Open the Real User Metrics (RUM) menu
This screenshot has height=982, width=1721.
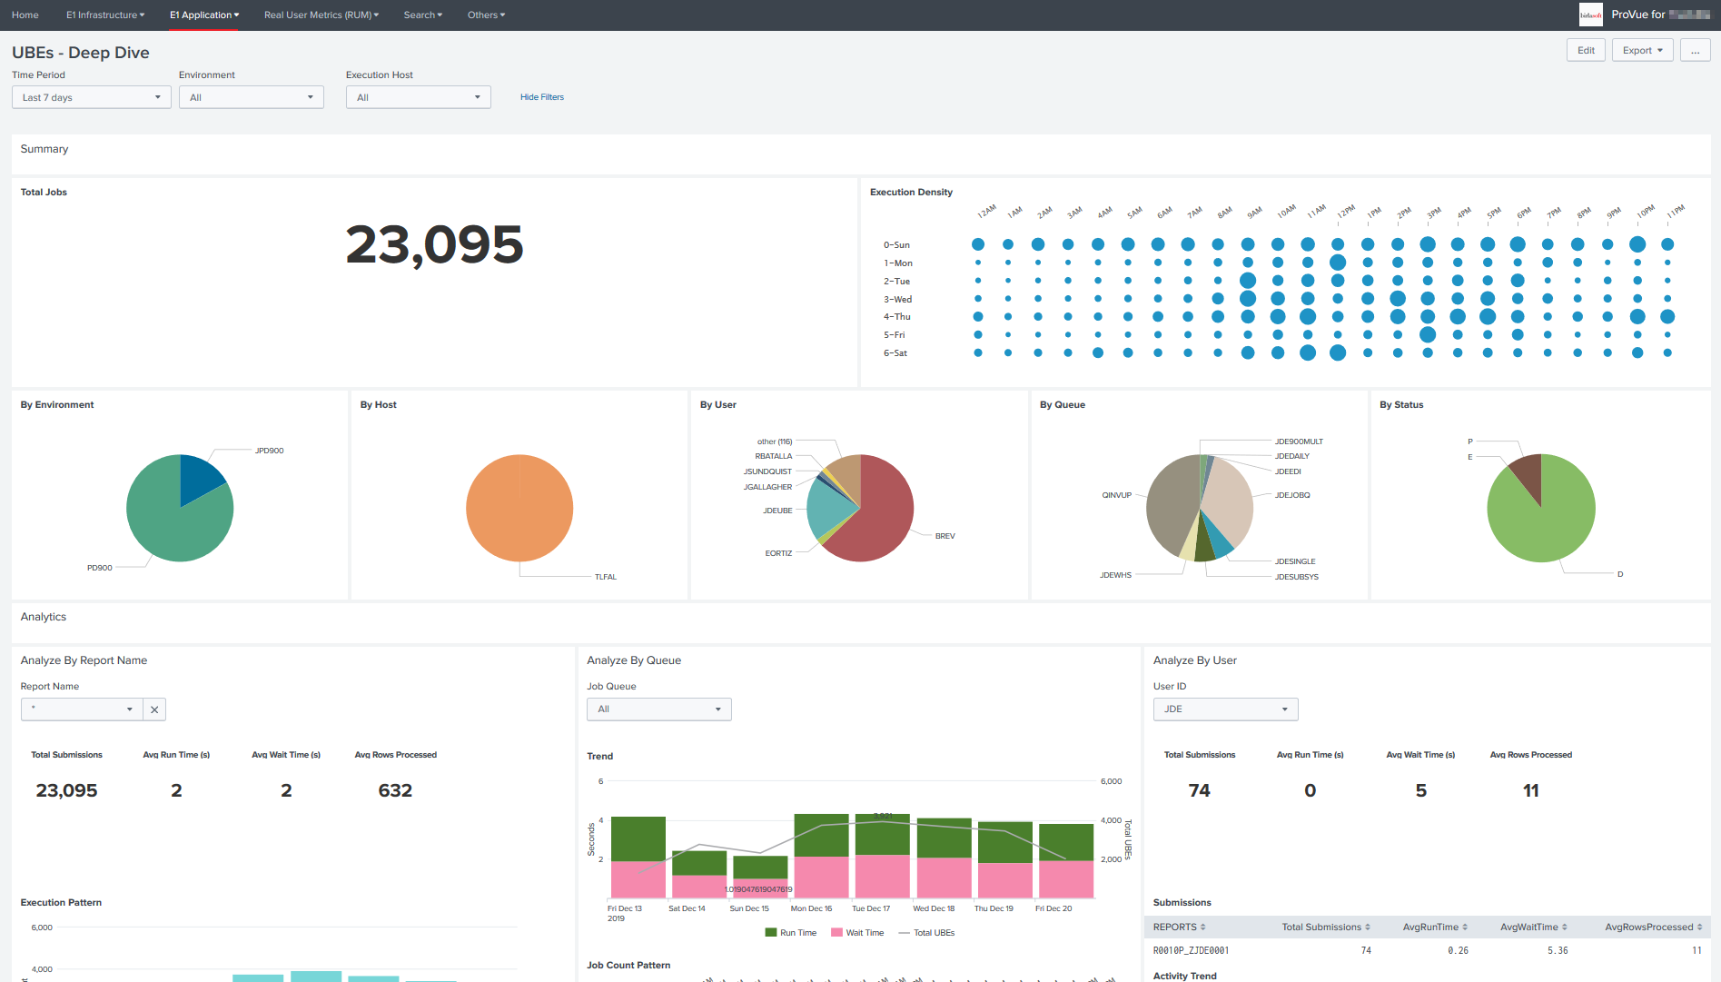tap(321, 15)
